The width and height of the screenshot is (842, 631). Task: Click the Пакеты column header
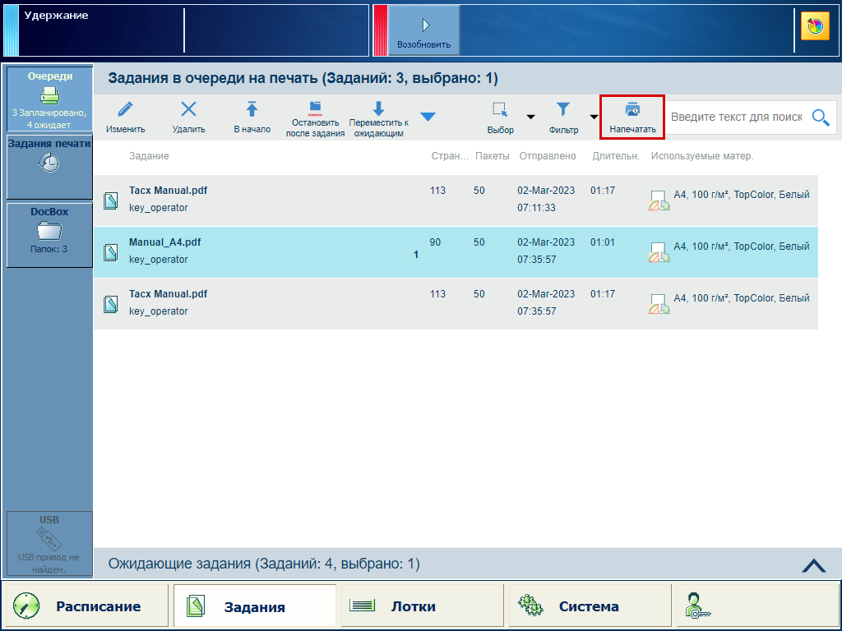tap(492, 156)
